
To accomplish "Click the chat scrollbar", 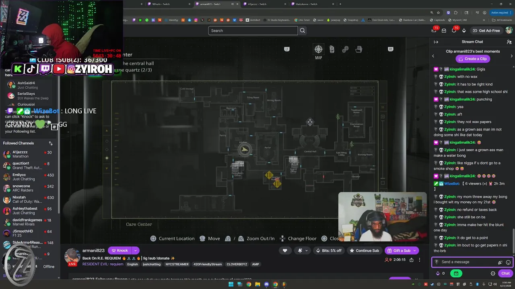I will point(513,241).
